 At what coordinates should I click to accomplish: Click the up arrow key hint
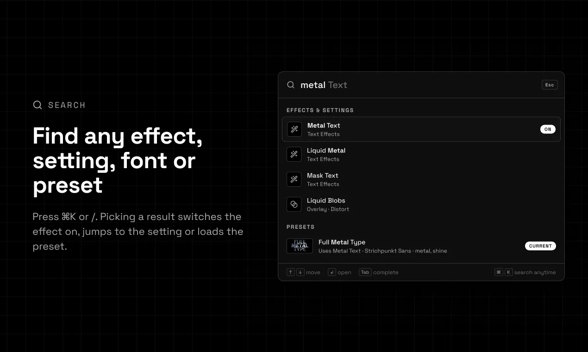pos(291,272)
